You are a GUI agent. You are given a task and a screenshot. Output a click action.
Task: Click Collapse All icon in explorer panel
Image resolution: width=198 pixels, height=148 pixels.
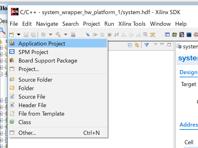tap(130, 45)
